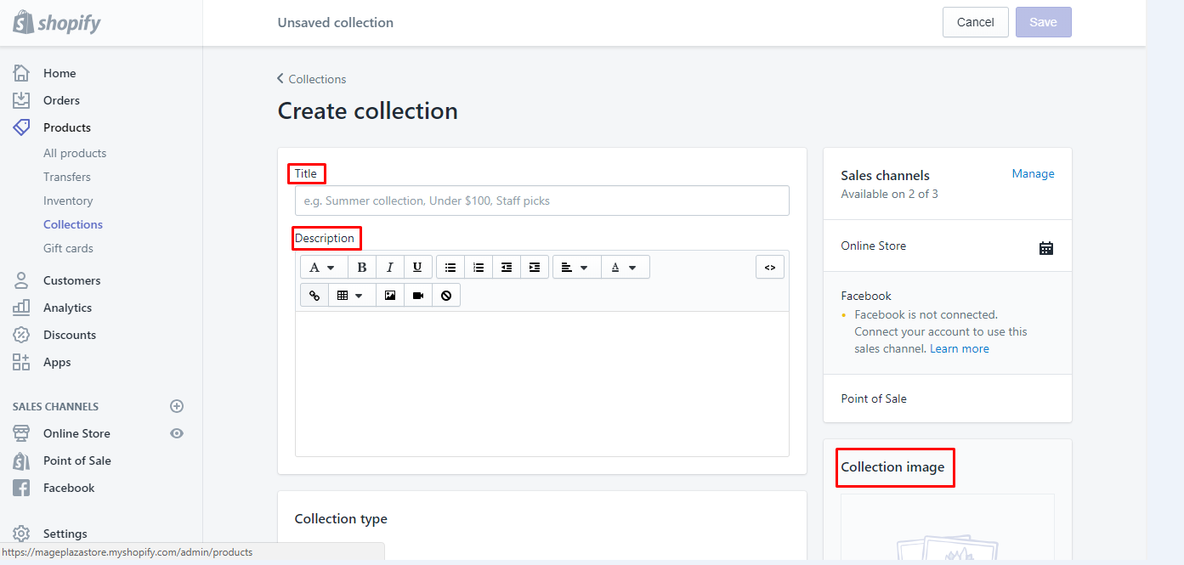Focus the collection Title input field
Viewport: 1184px width, 565px height.
(542, 201)
